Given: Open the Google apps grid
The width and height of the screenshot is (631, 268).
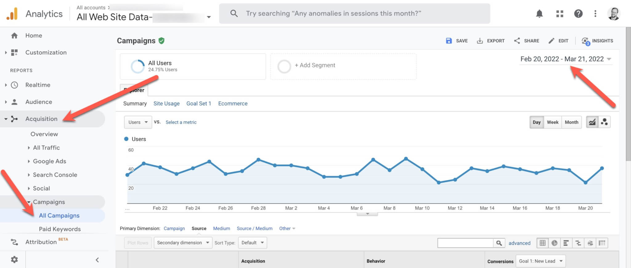Looking at the screenshot, I should (x=560, y=14).
